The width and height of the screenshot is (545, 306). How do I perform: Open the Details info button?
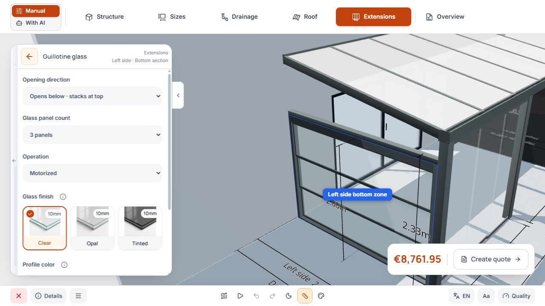(49, 296)
